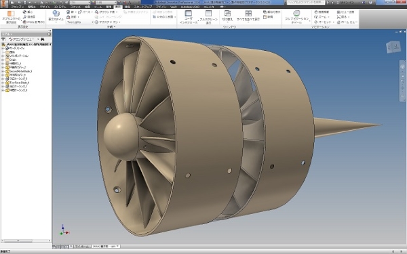Viewport: 407px width, 254px height.
Task: Click the browser filter funnel icon
Action: coord(3,39)
